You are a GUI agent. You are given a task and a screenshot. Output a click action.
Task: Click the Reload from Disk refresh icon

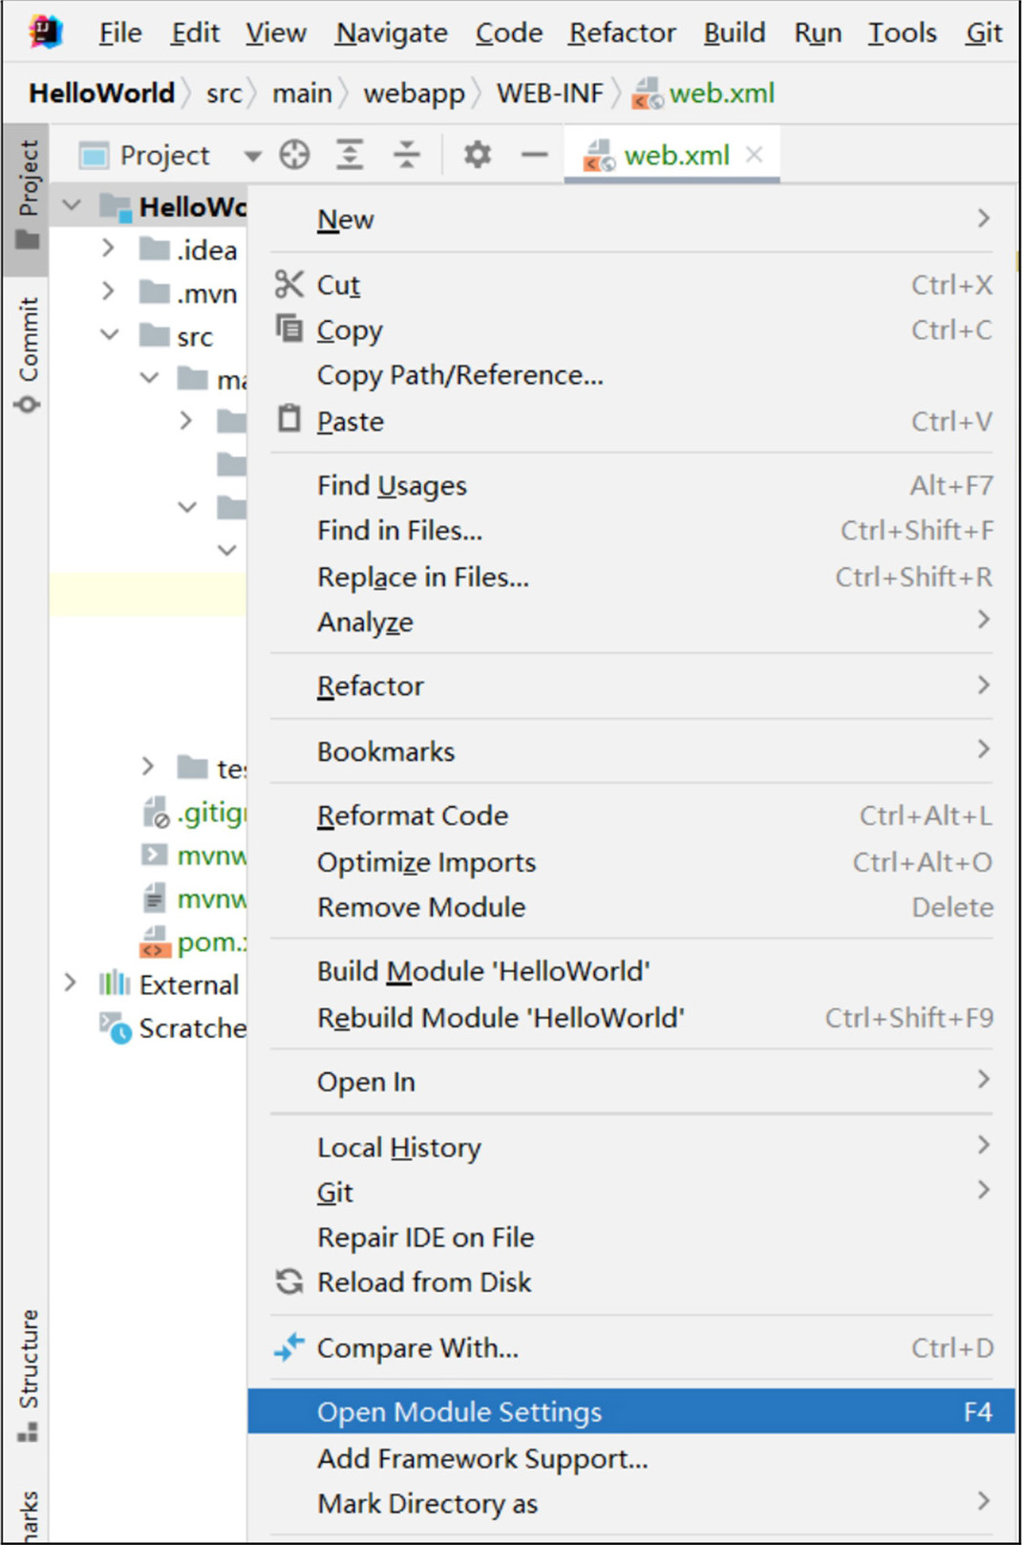pos(288,1281)
